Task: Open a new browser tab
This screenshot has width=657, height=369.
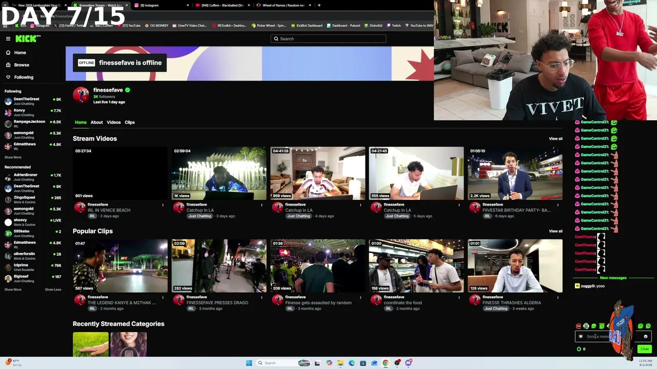Action: [319, 5]
